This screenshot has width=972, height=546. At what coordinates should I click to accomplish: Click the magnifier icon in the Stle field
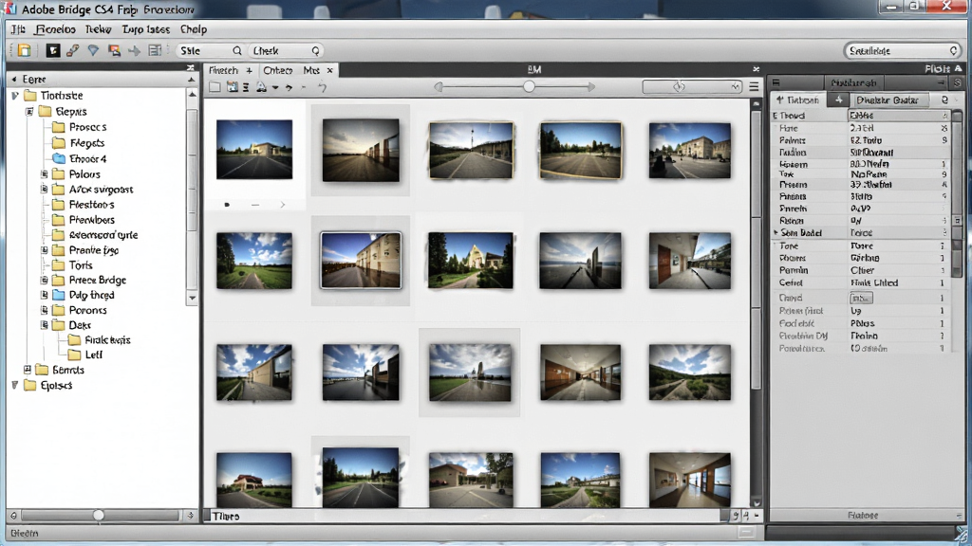(x=236, y=51)
